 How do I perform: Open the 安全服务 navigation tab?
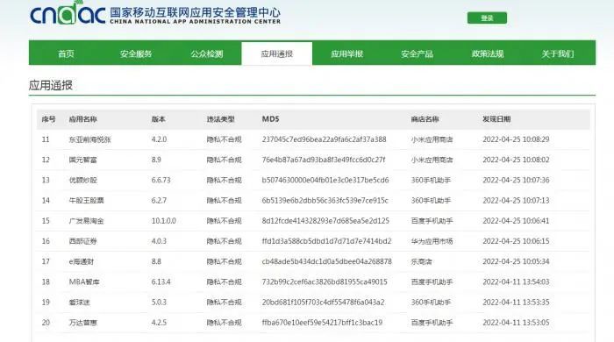point(136,54)
